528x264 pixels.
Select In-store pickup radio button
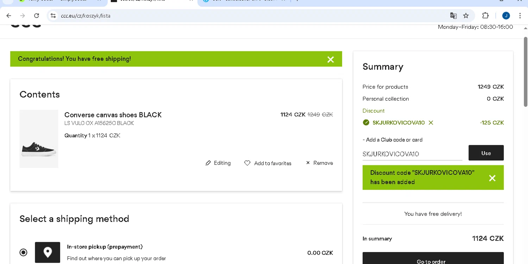tap(23, 252)
